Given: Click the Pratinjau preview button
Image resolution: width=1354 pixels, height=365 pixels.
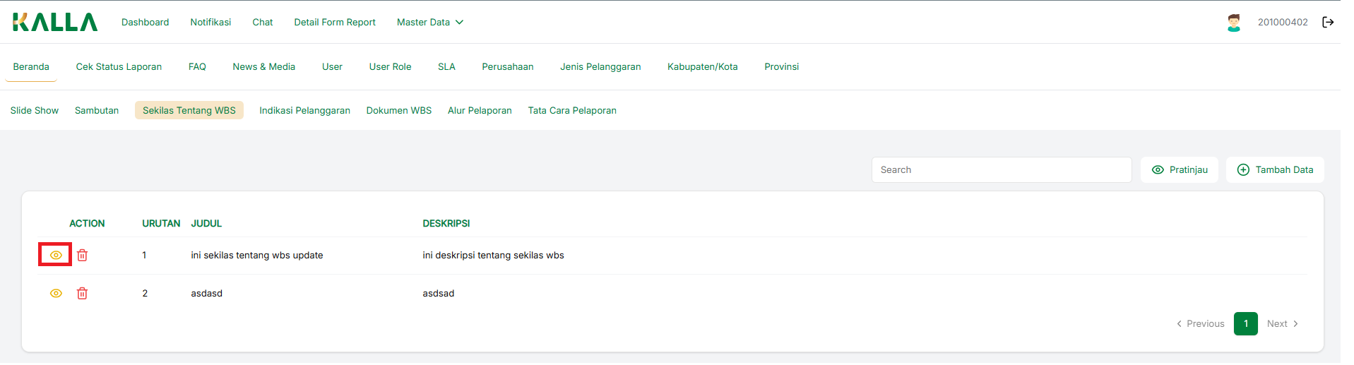Looking at the screenshot, I should coord(1179,169).
